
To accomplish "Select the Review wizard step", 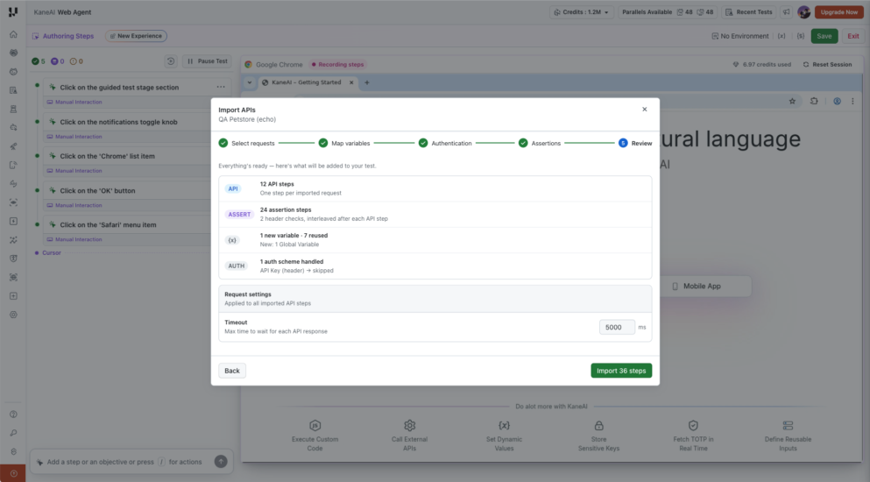I will (x=635, y=143).
